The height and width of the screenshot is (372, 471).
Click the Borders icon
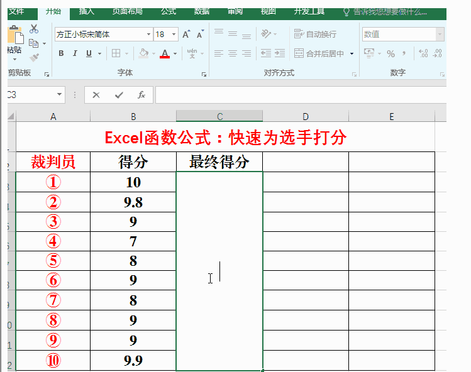[116, 53]
